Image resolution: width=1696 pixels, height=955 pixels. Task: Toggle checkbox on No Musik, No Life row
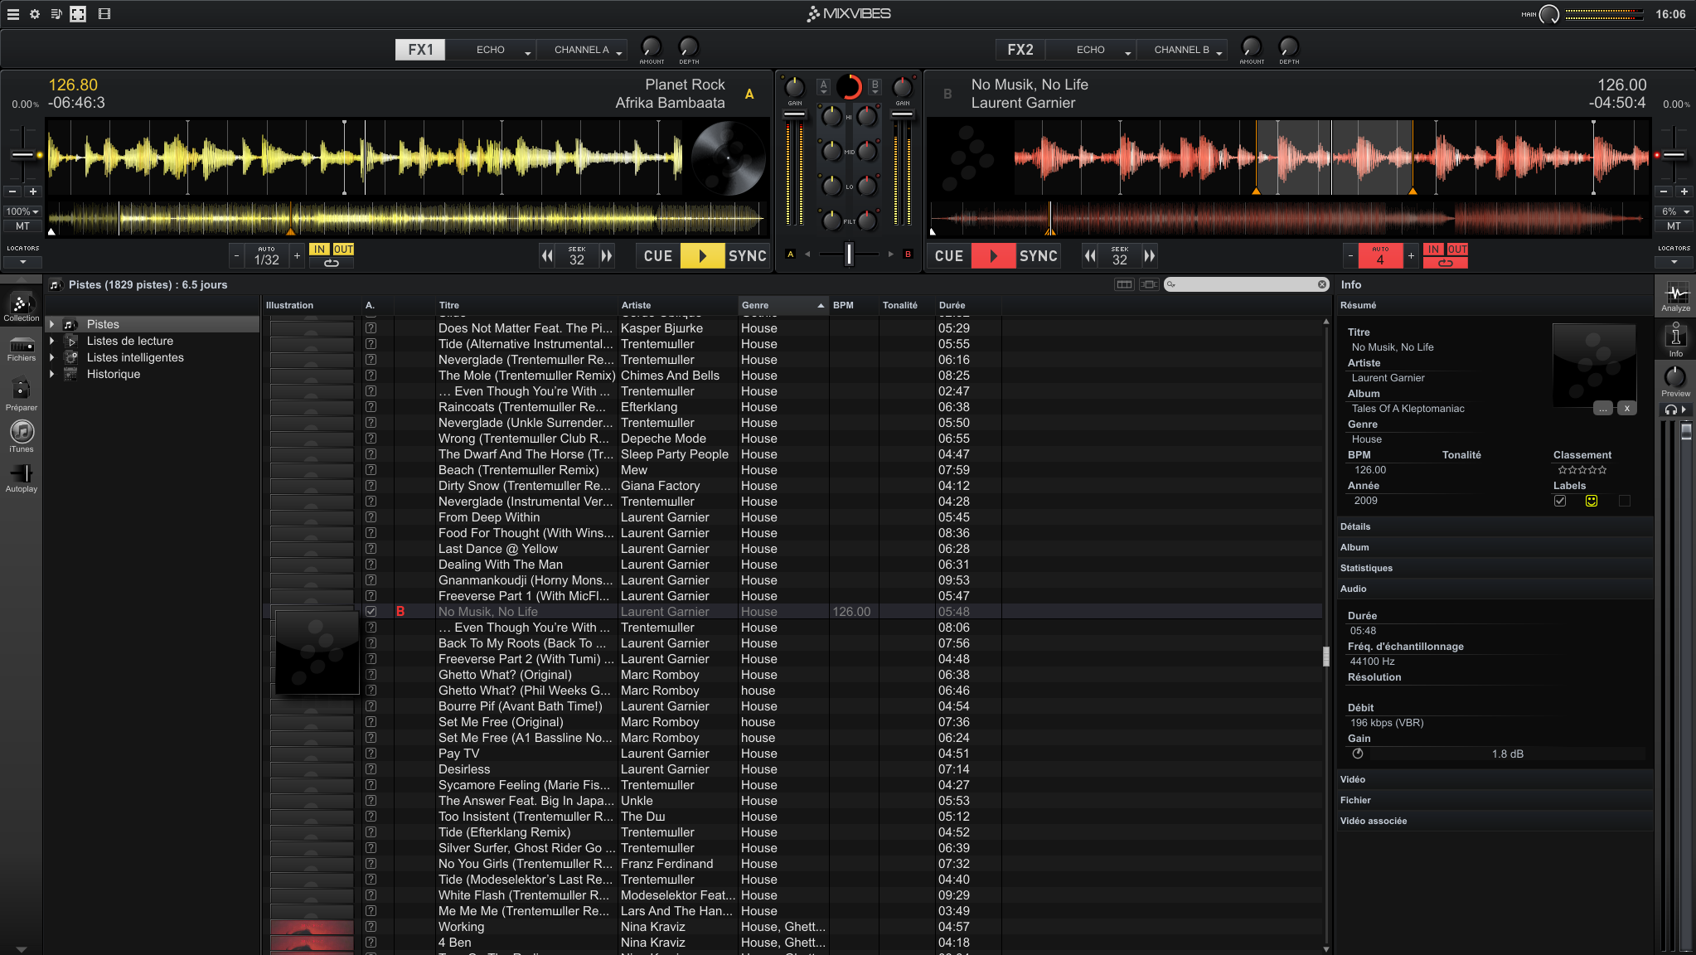pos(371,612)
